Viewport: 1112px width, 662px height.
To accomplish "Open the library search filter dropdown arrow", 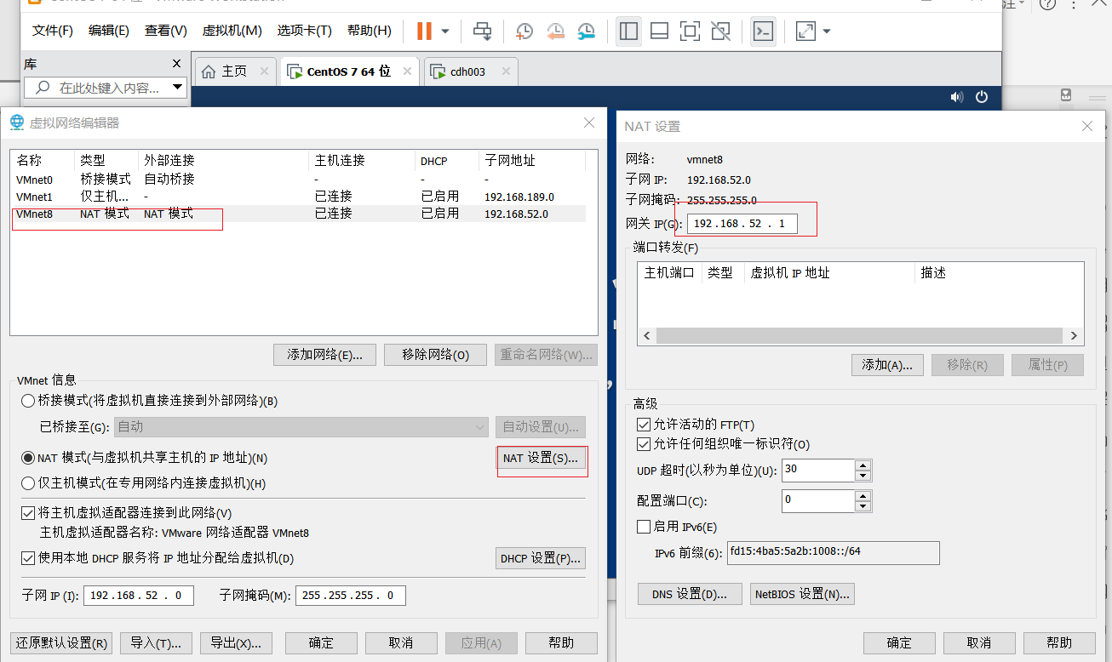I will click(x=178, y=87).
